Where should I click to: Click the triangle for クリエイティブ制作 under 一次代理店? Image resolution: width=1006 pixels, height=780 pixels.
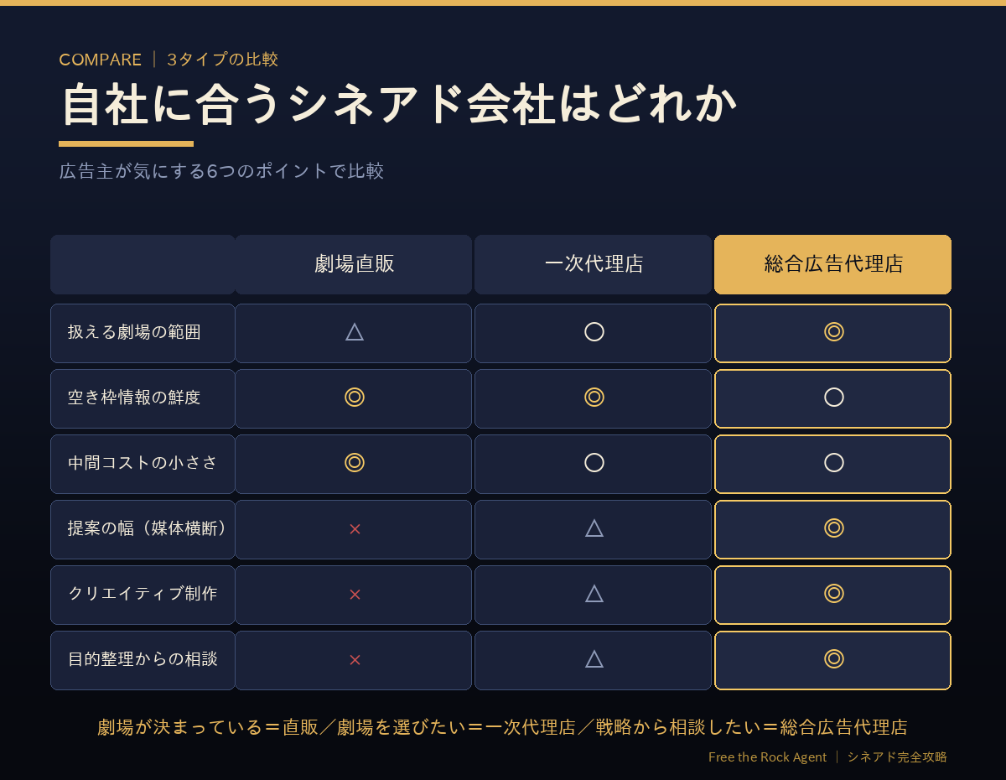pyautogui.click(x=594, y=594)
